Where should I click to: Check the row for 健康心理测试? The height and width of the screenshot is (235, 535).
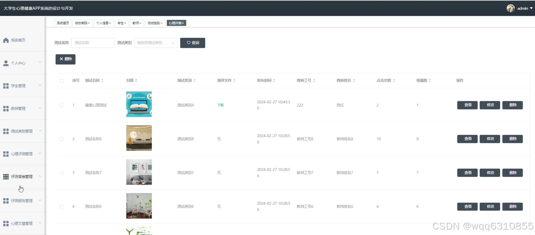61,105
